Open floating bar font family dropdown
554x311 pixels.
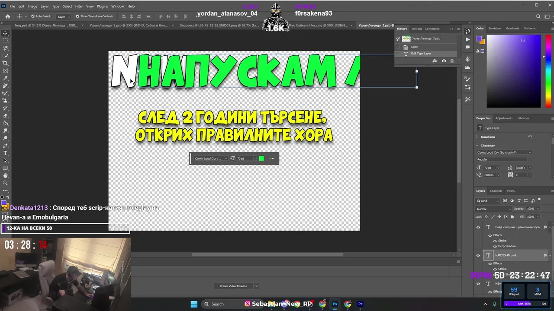click(226, 159)
